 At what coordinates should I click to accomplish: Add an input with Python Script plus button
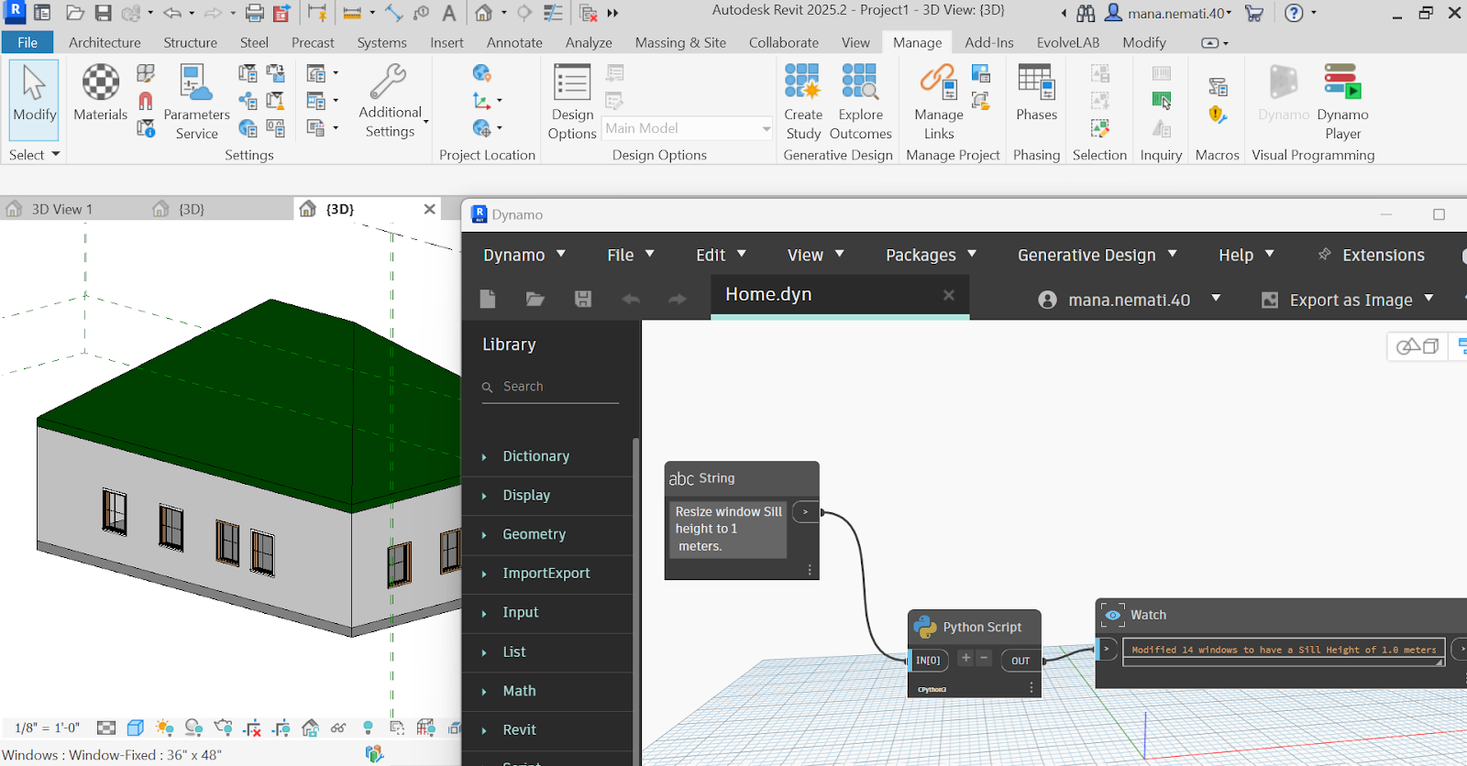(965, 658)
